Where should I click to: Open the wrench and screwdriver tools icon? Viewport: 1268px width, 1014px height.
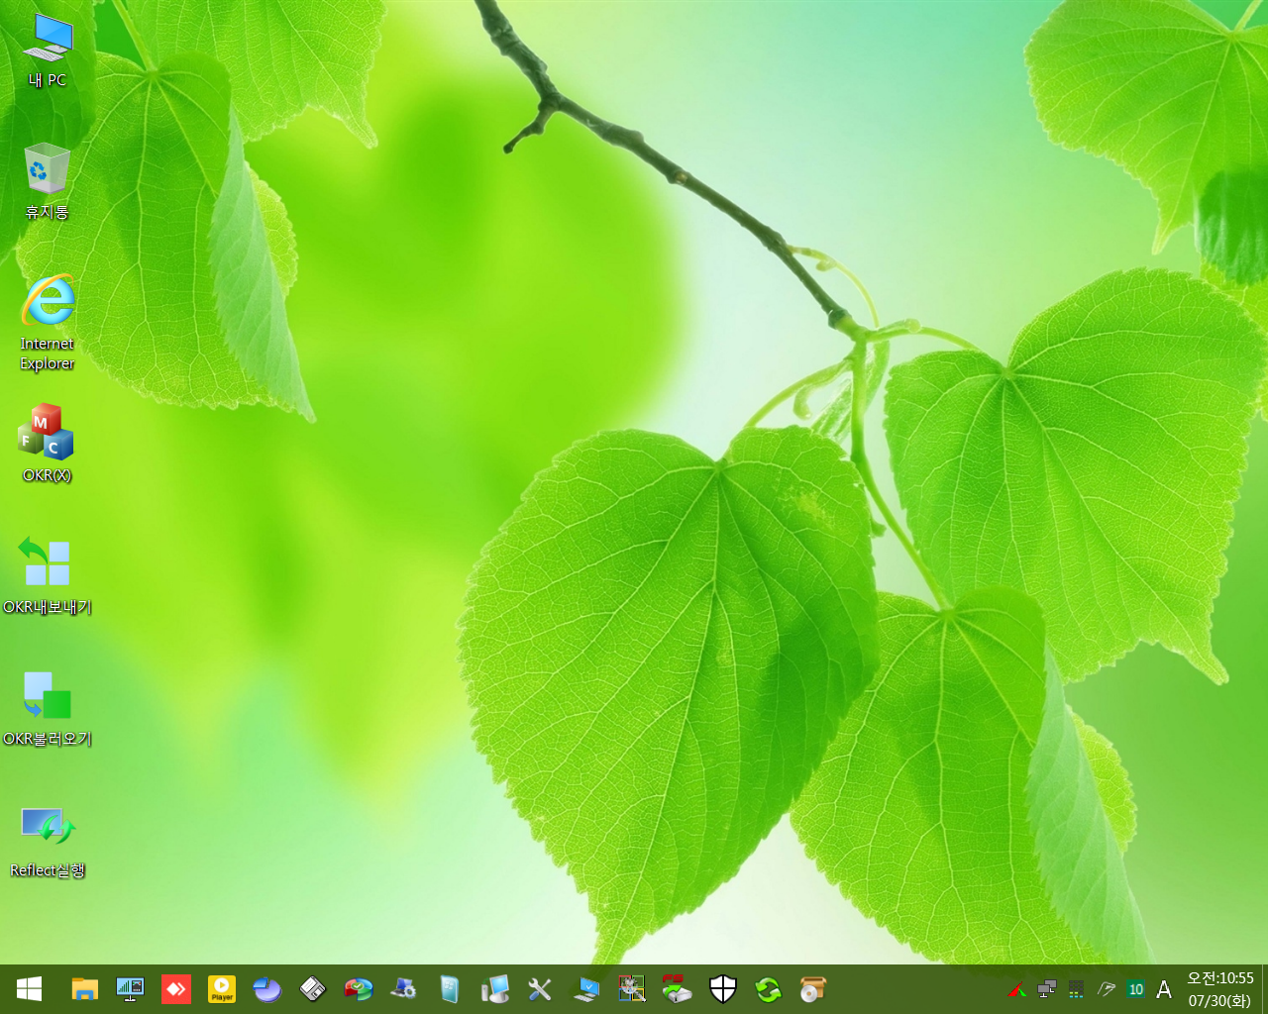pyautogui.click(x=540, y=989)
